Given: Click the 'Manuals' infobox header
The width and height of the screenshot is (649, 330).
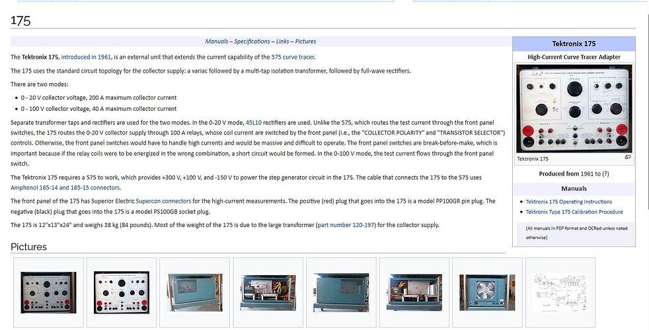Looking at the screenshot, I should pyautogui.click(x=574, y=189).
